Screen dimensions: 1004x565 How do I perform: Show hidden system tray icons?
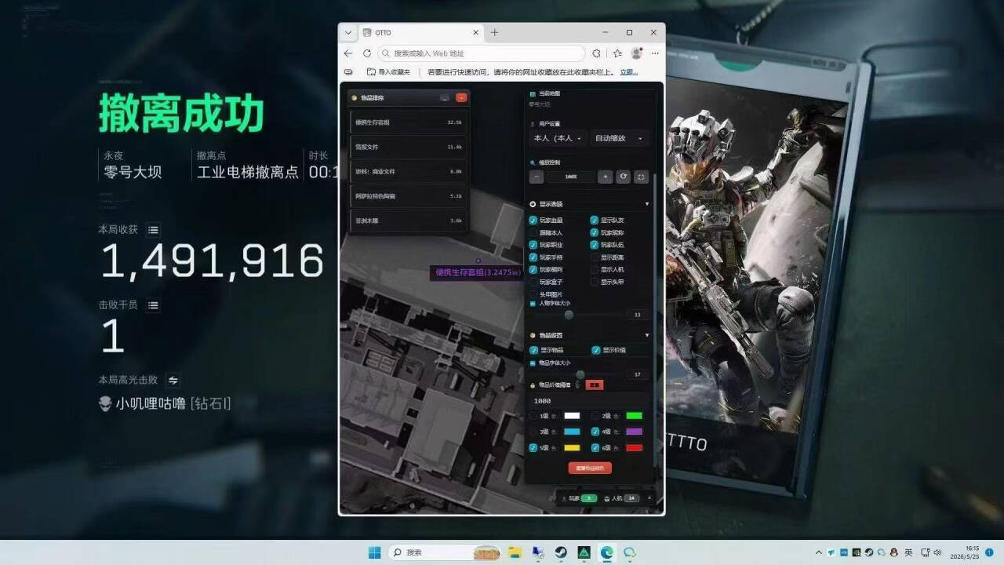(x=819, y=552)
